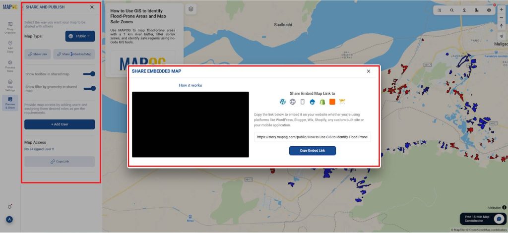Screen dimensions: 508x233
Task: Click the Copy Link button
Action: pos(60,162)
